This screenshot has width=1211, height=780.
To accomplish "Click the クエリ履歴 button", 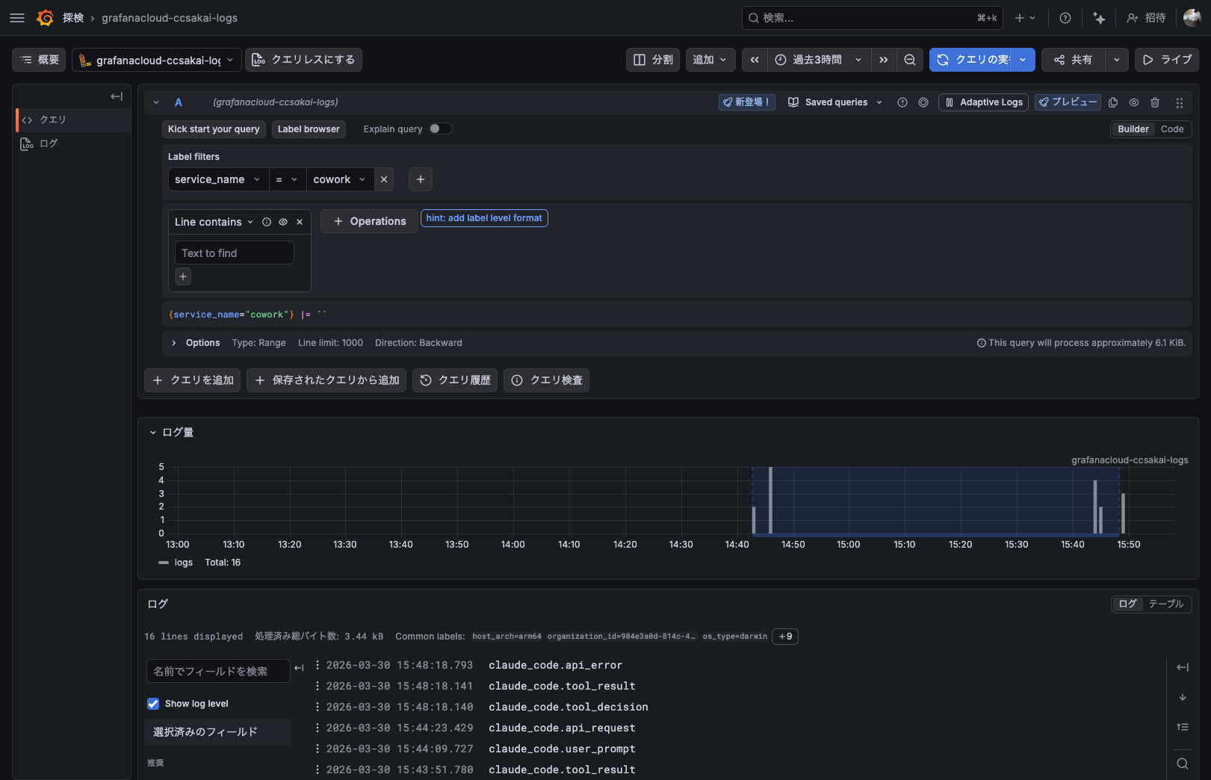I will tap(455, 380).
